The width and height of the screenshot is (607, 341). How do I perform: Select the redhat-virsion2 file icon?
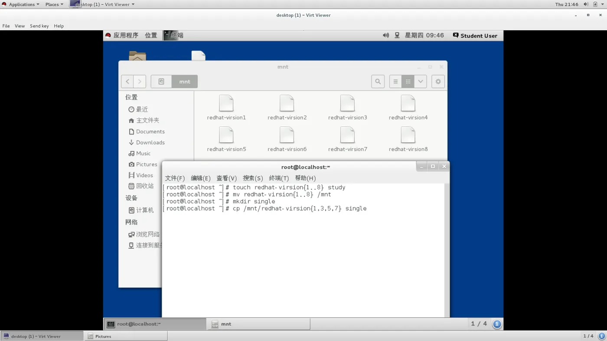pos(287,104)
